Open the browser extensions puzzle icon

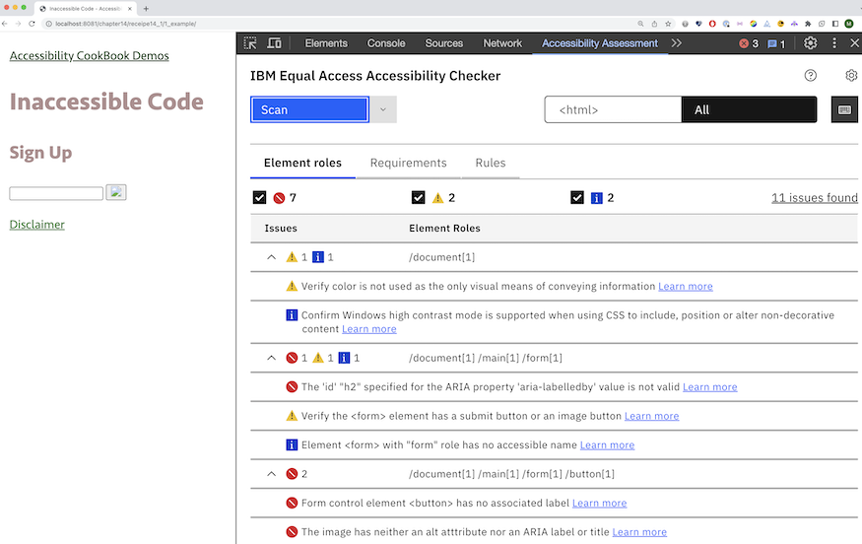pos(808,24)
